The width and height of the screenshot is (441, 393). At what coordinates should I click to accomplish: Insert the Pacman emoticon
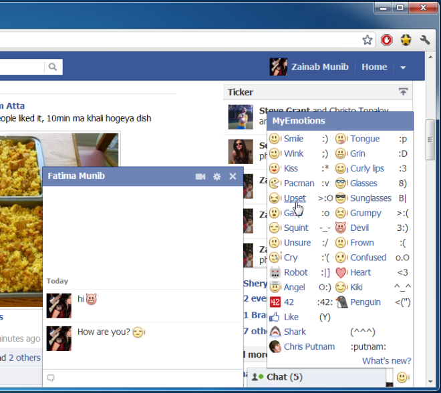[x=299, y=183]
